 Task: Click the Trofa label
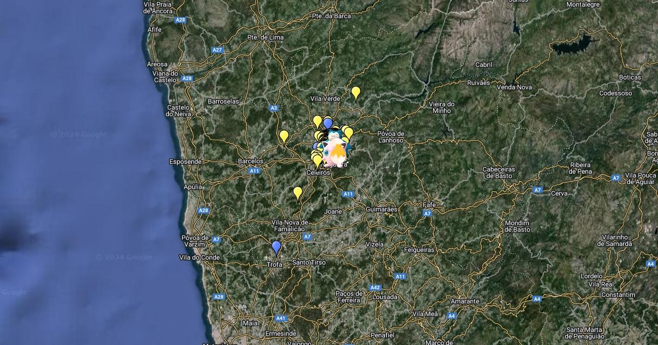point(274,264)
